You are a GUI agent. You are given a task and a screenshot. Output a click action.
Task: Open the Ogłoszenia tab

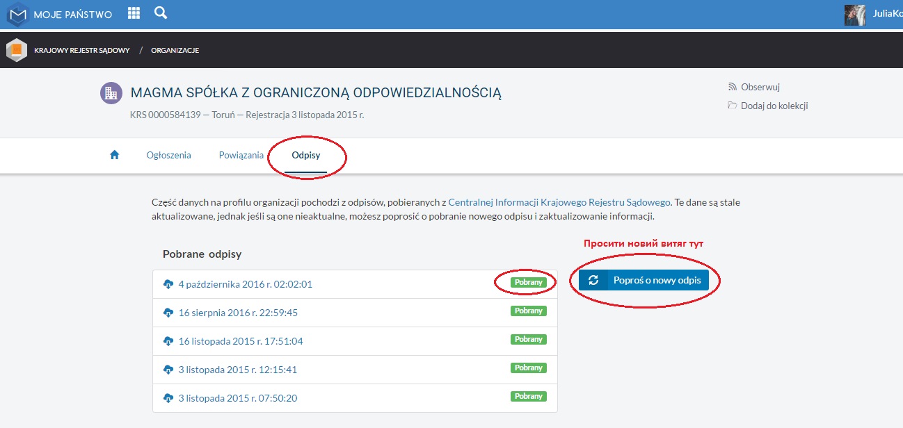point(168,155)
